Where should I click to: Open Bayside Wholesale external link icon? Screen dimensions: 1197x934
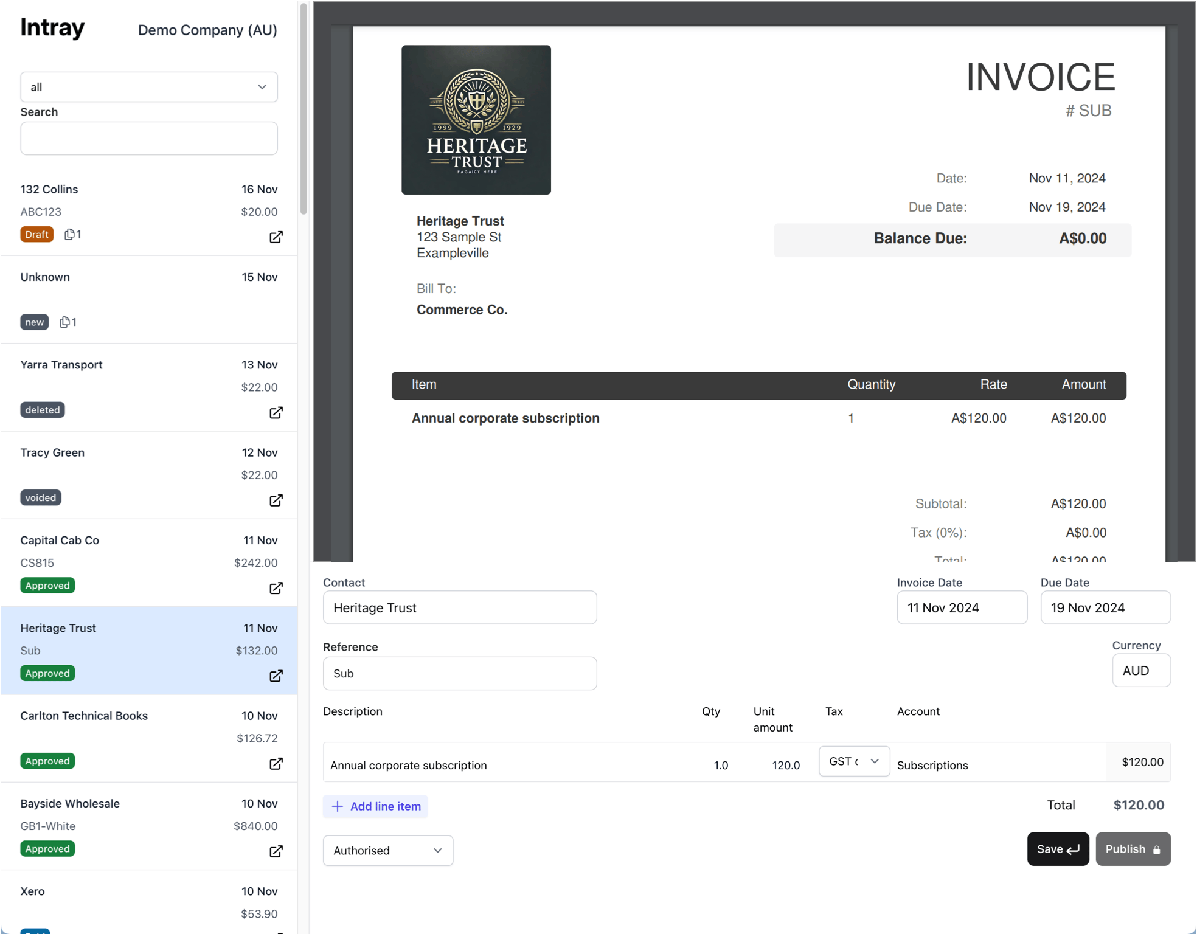click(276, 851)
